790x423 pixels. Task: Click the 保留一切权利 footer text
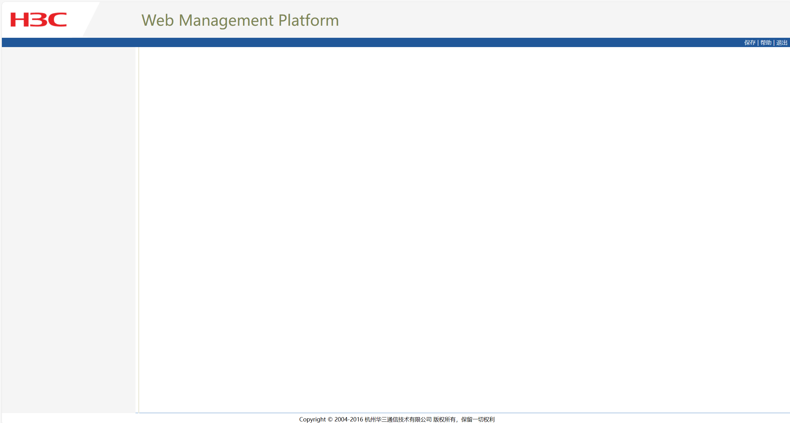[x=478, y=419]
